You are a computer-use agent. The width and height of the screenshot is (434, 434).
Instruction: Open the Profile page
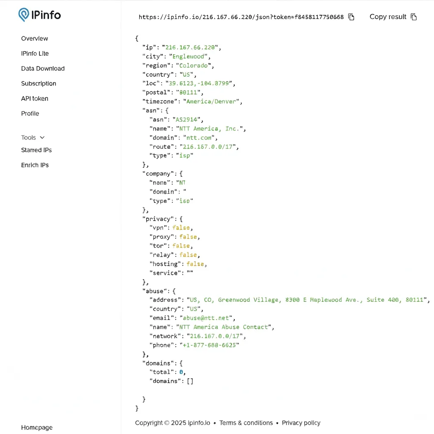(x=30, y=114)
